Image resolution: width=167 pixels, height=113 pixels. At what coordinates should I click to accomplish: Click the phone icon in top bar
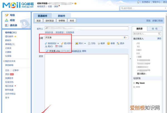pyautogui.click(x=138, y=2)
